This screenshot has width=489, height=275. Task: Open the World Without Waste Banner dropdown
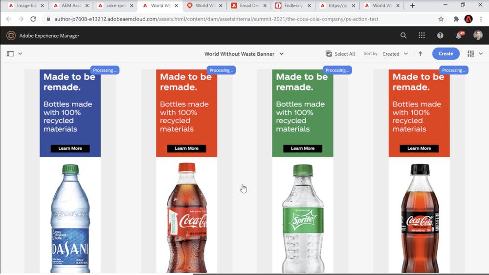244,54
